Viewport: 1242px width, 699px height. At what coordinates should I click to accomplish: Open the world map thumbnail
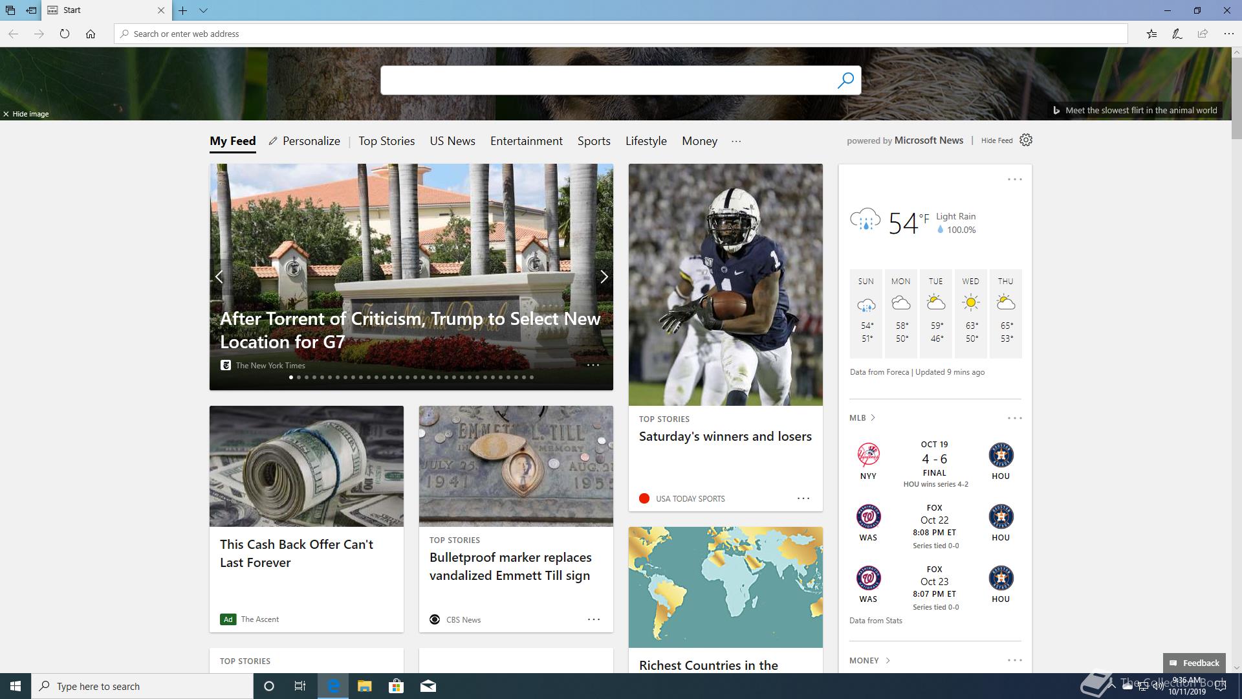pos(726,587)
